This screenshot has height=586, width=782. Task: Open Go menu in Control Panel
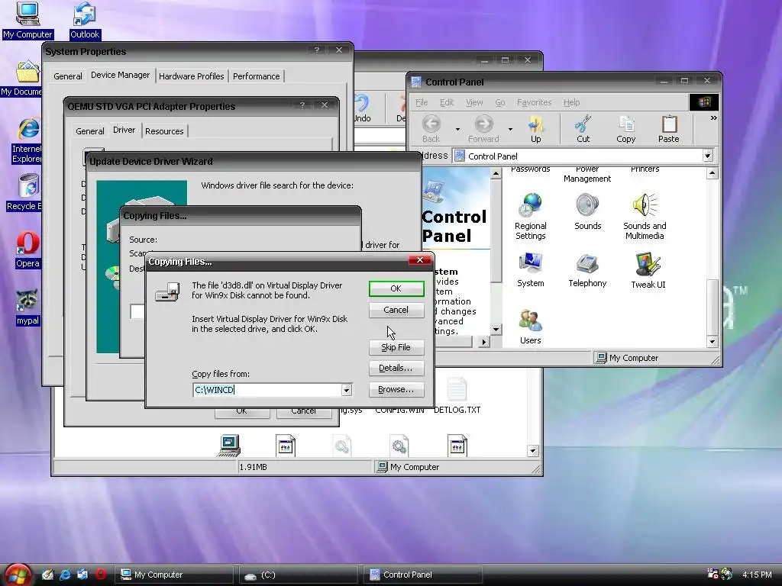tap(499, 102)
